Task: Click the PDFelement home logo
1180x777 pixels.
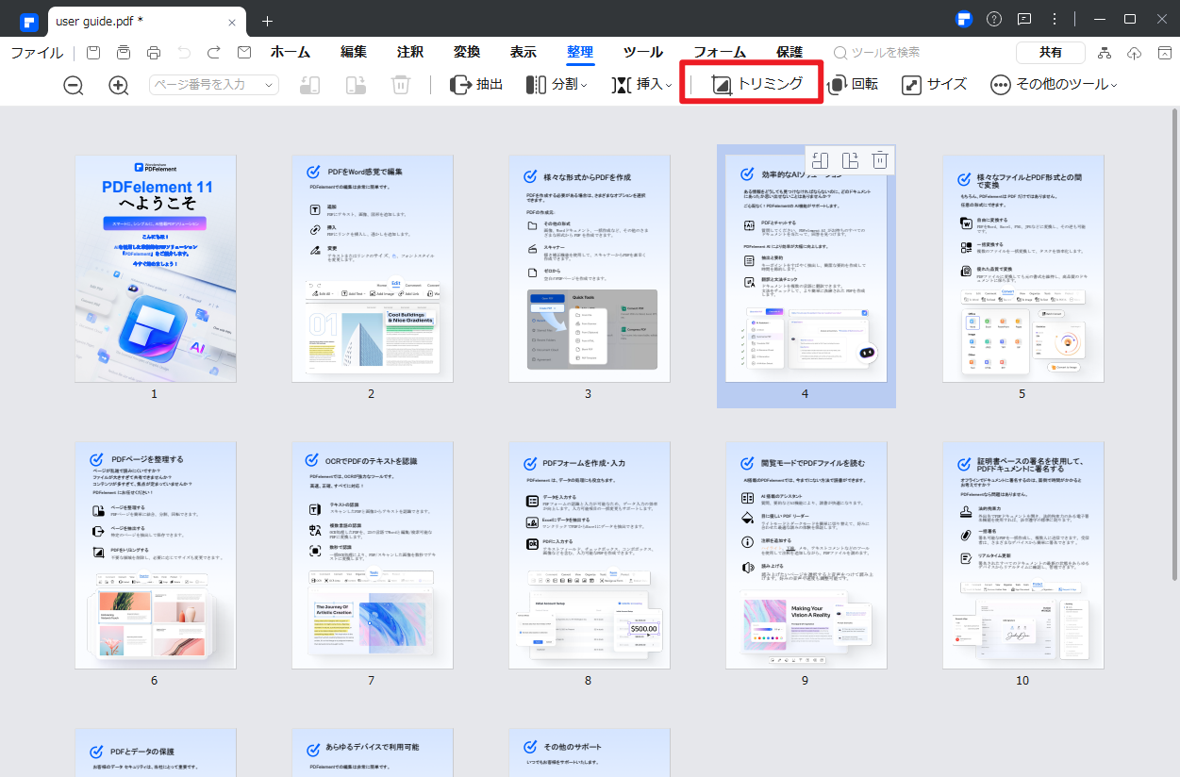Action: (x=29, y=21)
